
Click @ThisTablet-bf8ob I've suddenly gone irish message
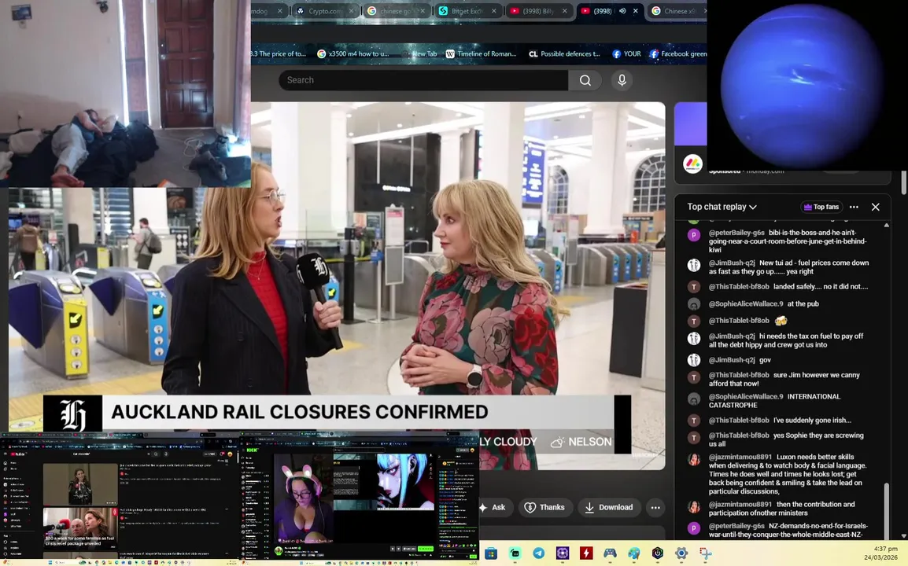pos(780,420)
